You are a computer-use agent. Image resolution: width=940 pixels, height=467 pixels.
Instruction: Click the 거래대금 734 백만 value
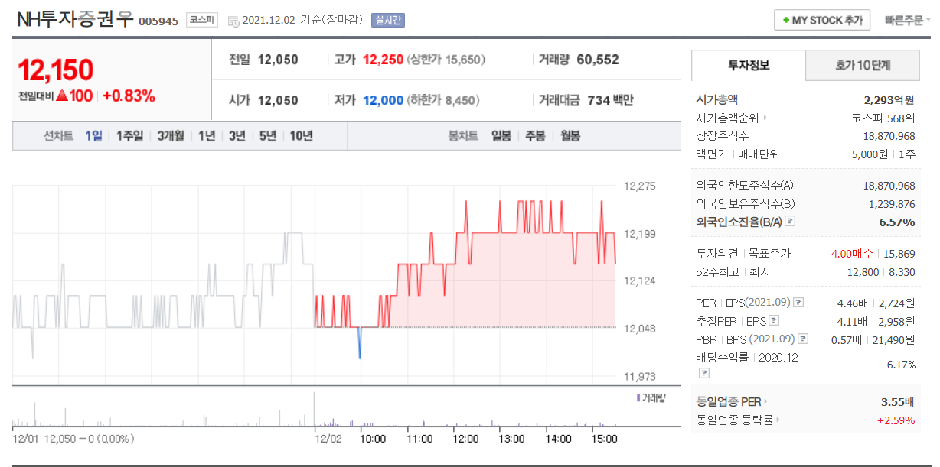tap(610, 100)
